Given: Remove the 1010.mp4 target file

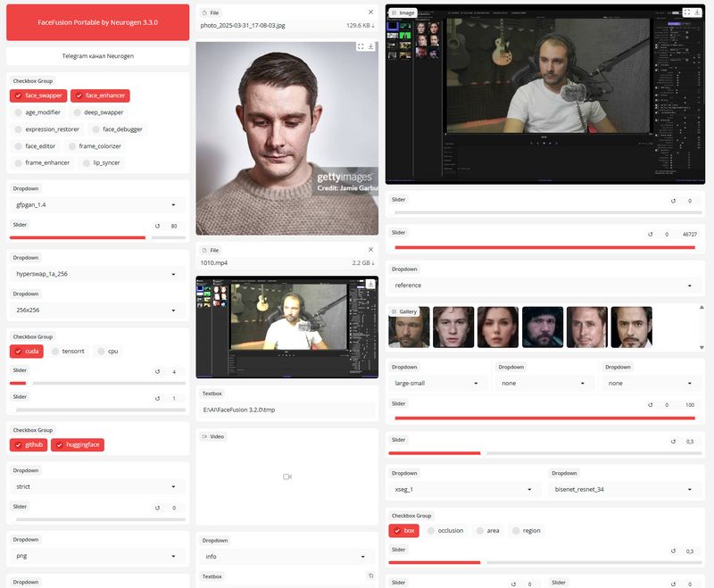Looking at the screenshot, I should click(x=371, y=251).
